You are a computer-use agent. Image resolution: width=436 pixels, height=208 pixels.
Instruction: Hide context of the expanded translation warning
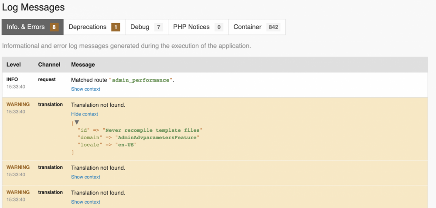coord(85,114)
